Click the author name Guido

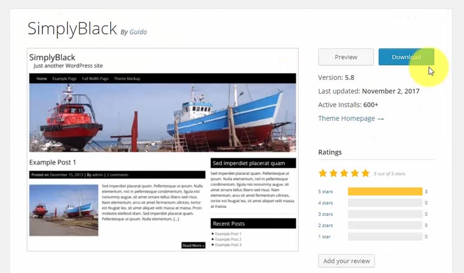coord(138,32)
